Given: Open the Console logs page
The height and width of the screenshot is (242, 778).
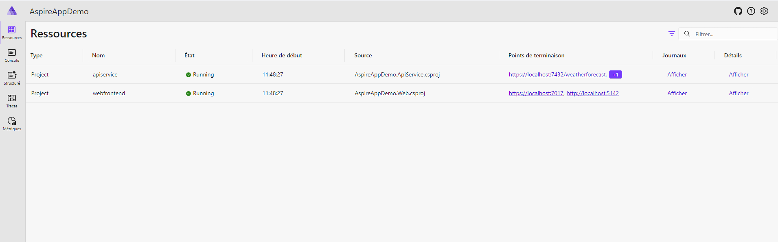Looking at the screenshot, I should pyautogui.click(x=12, y=55).
